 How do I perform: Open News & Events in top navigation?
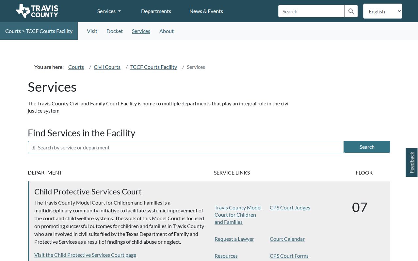[x=206, y=11]
